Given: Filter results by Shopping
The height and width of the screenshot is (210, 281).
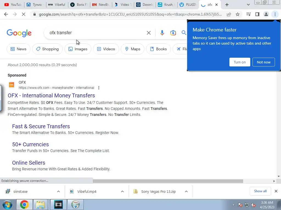Looking at the screenshot, I should 47,49.
